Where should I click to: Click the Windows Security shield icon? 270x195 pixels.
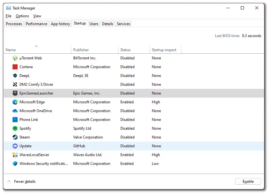15,164
